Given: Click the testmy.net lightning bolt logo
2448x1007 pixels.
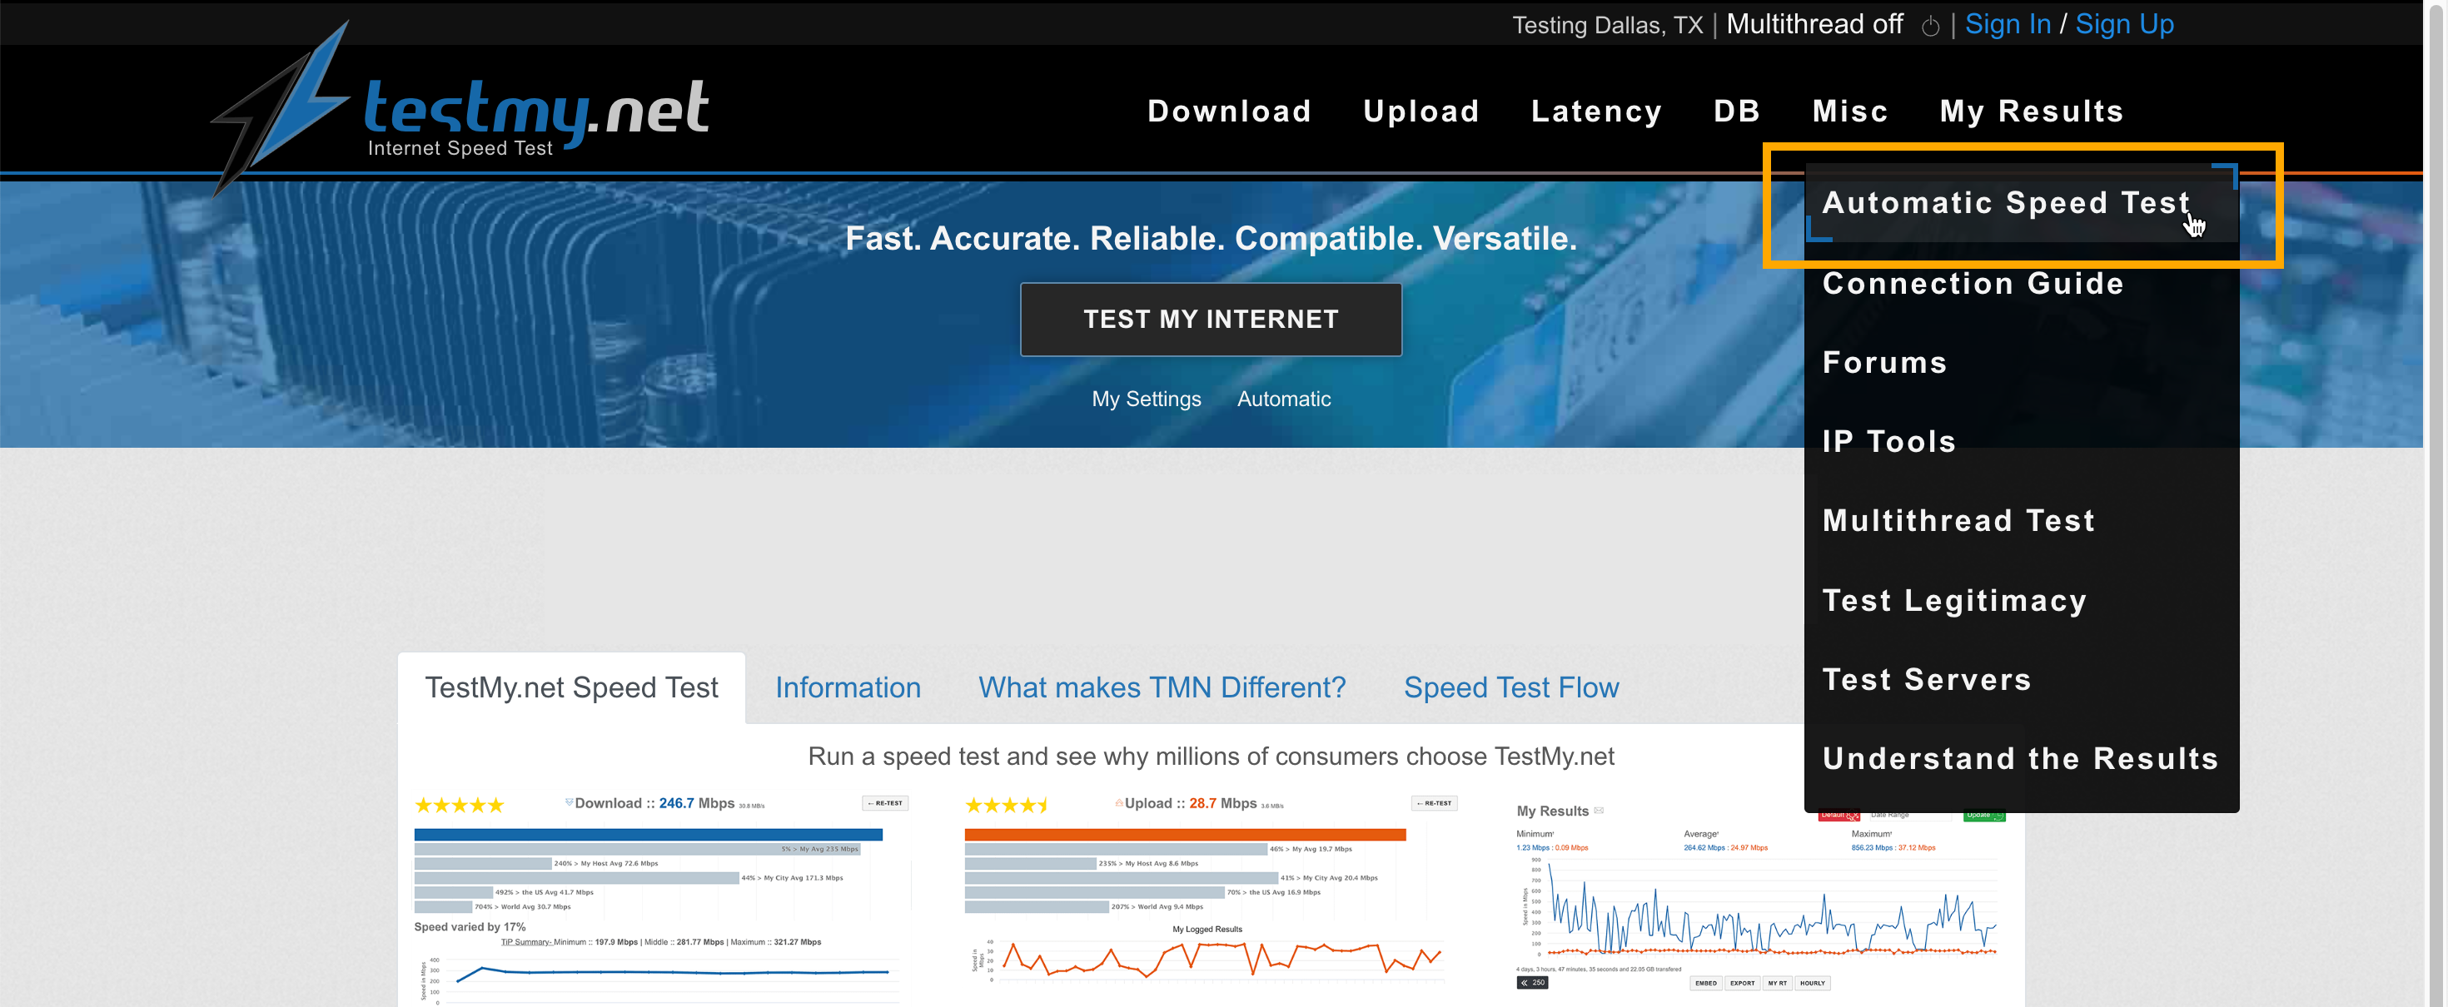Looking at the screenshot, I should 281,107.
